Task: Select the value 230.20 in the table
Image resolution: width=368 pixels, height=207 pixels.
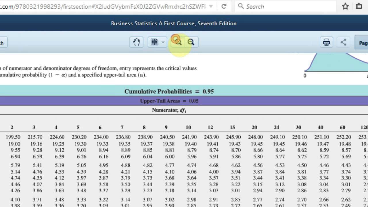Action: pyautogui.click(x=79, y=137)
